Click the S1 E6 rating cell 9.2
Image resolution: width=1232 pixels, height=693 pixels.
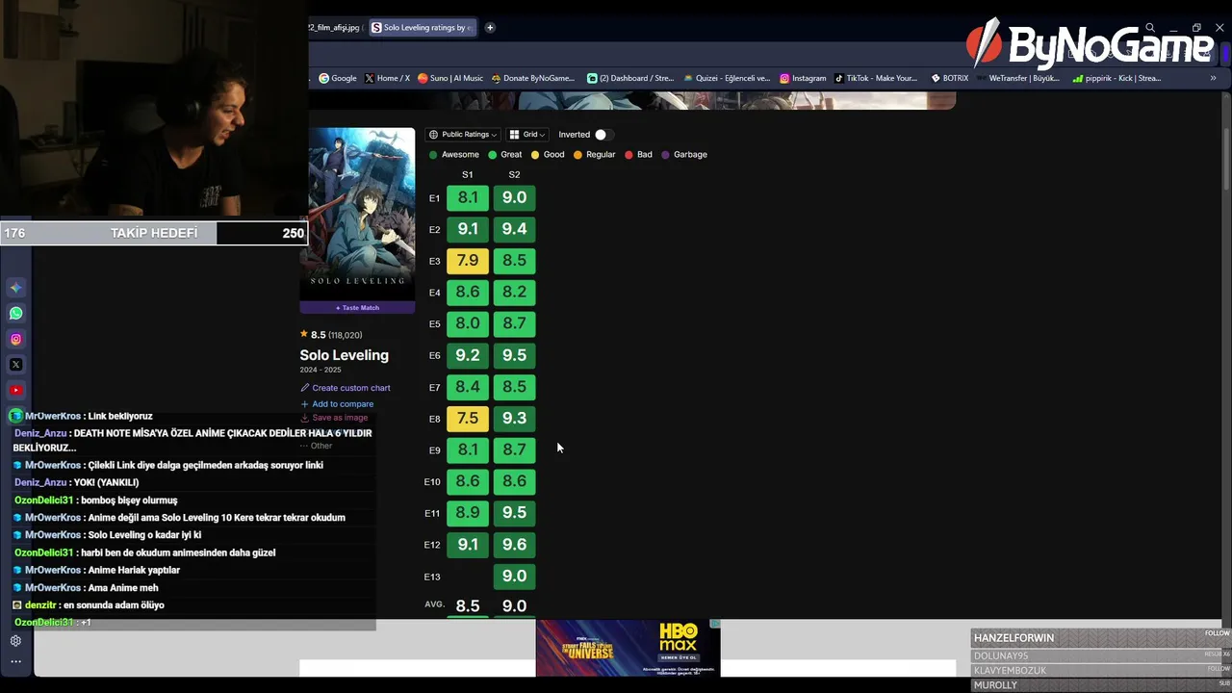(x=468, y=355)
